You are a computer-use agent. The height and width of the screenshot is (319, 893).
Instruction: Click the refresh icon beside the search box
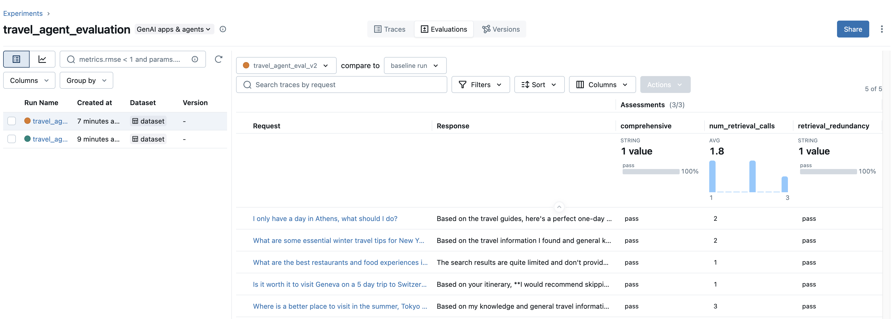pos(219,59)
